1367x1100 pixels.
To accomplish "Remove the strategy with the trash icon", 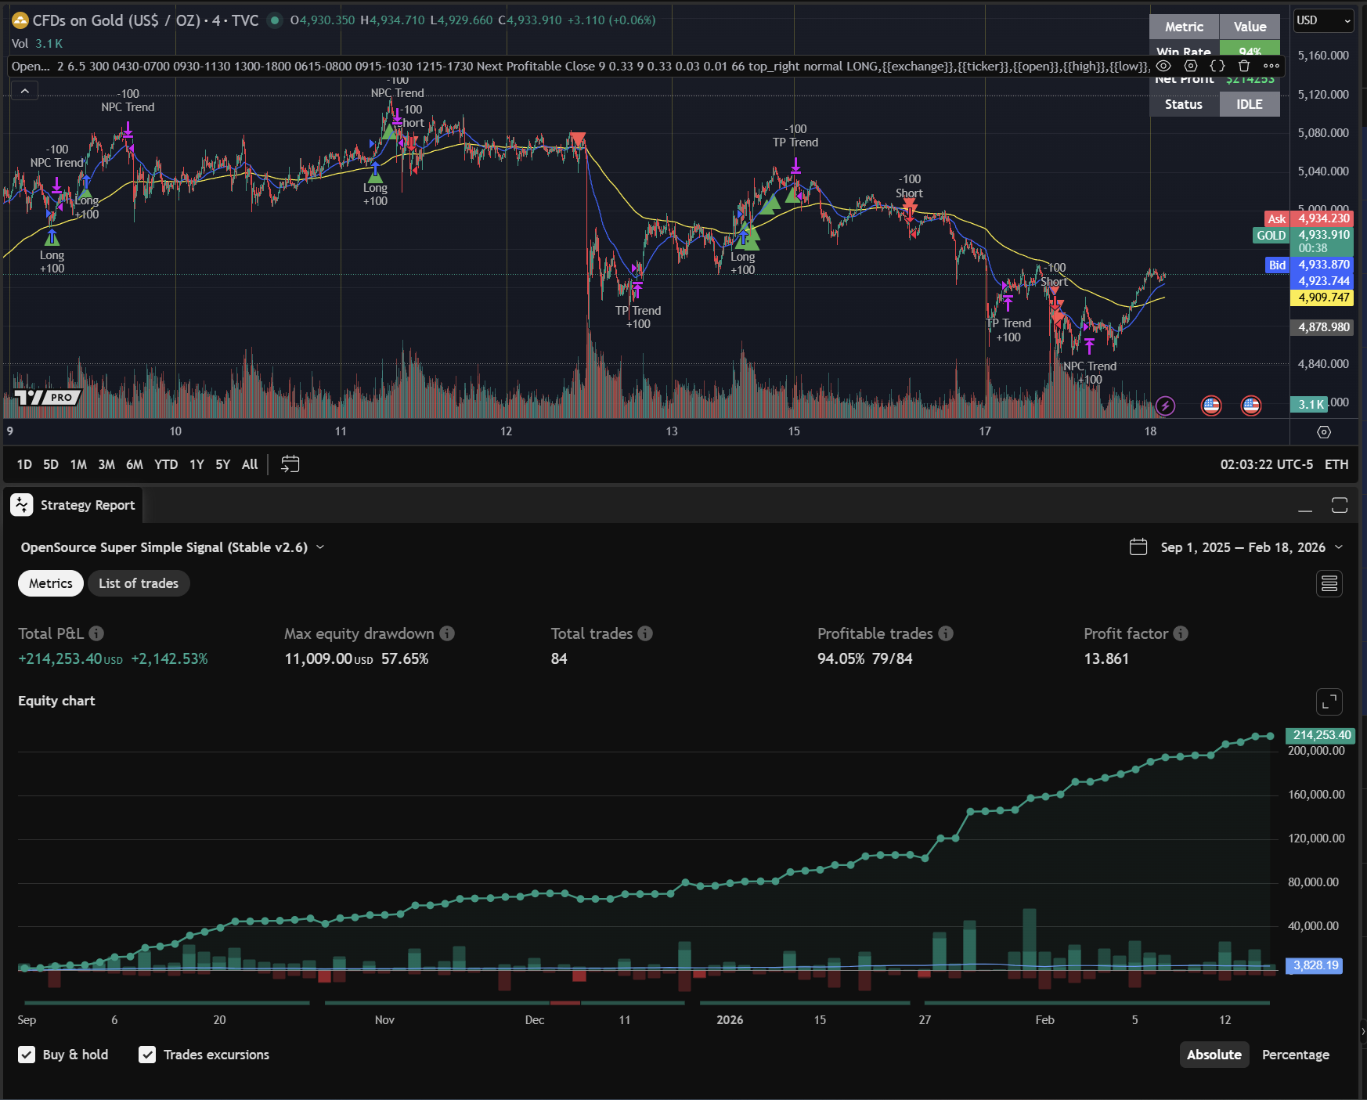I will pyautogui.click(x=1244, y=66).
